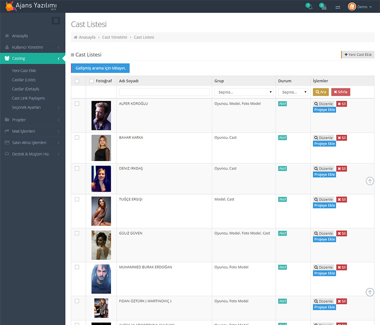Check the select-all checkbox in header
The width and height of the screenshot is (380, 325).
click(77, 81)
